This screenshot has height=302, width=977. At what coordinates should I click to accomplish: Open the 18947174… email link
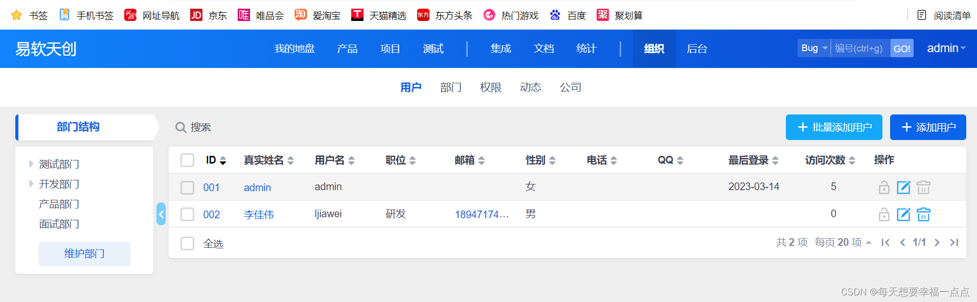482,215
